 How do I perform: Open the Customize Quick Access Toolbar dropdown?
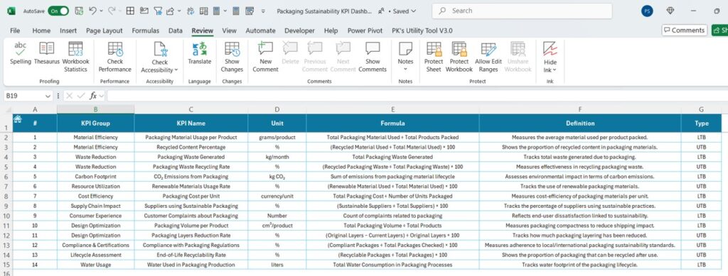click(264, 11)
